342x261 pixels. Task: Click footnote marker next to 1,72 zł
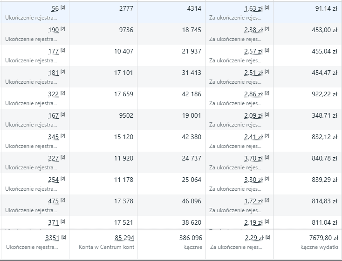[x=267, y=200]
